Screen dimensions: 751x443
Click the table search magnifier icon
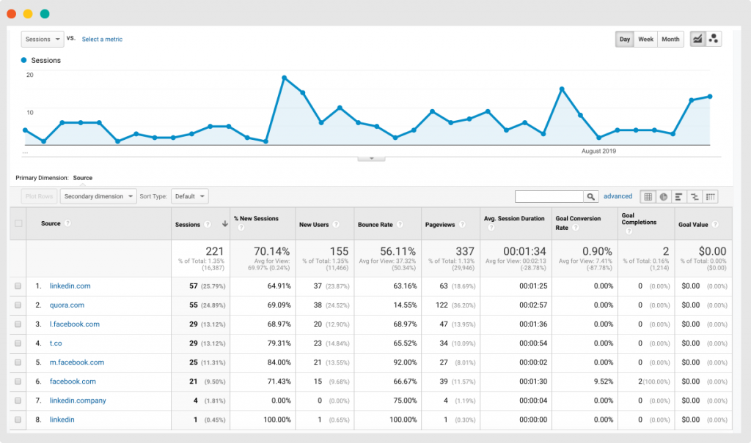pyautogui.click(x=590, y=196)
